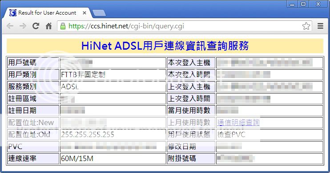330x173 pixels.
Task: Open a new tab
Action: click(99, 13)
